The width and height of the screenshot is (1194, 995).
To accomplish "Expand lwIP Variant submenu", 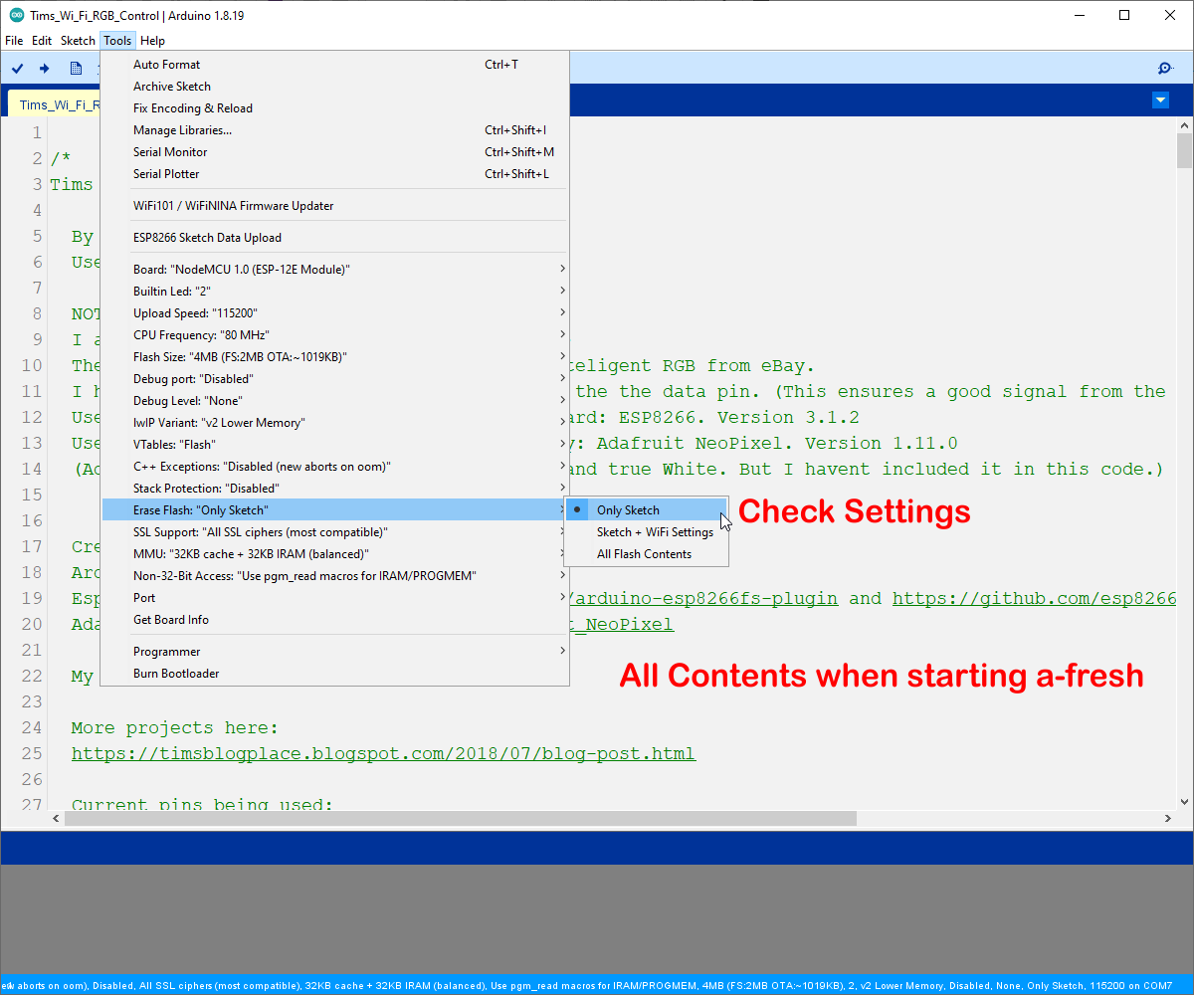I will (x=335, y=423).
